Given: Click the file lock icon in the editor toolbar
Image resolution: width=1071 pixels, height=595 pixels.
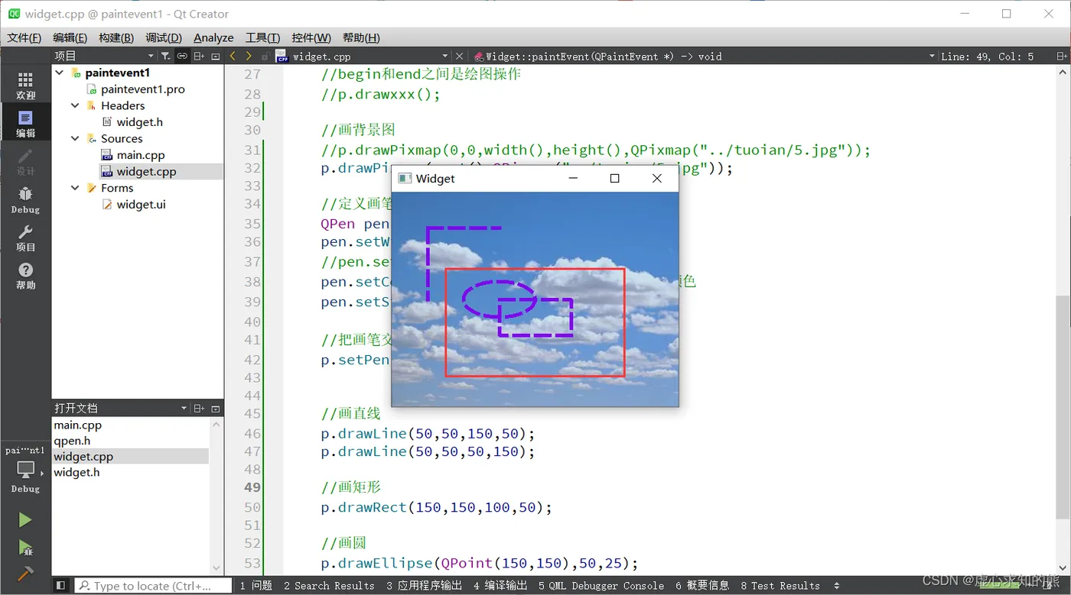Looking at the screenshot, I should (265, 56).
